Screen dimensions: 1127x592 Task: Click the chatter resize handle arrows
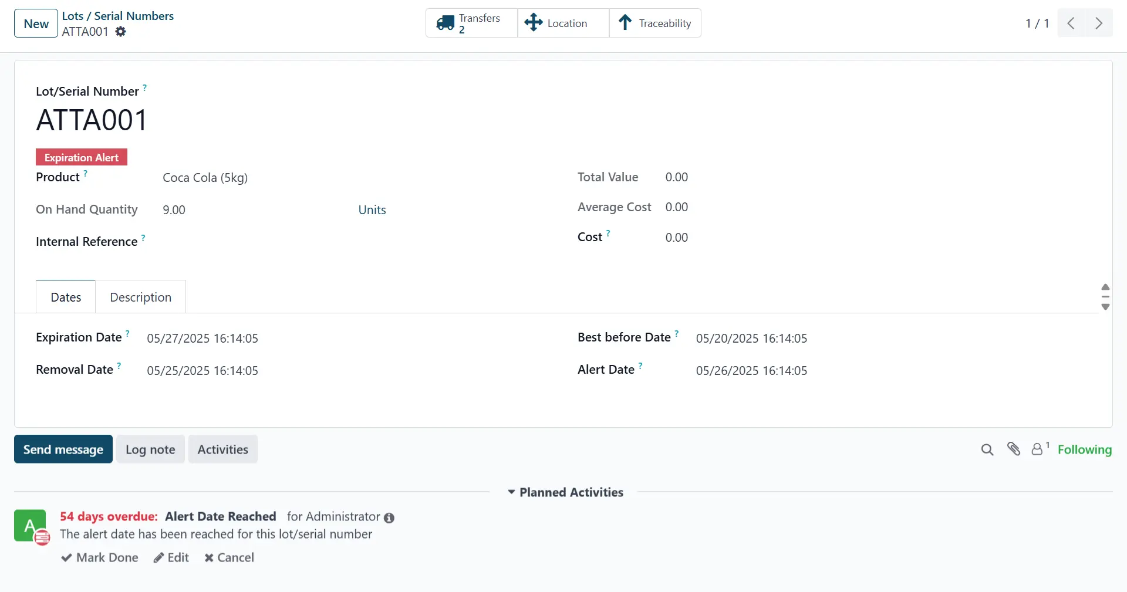tap(1105, 297)
